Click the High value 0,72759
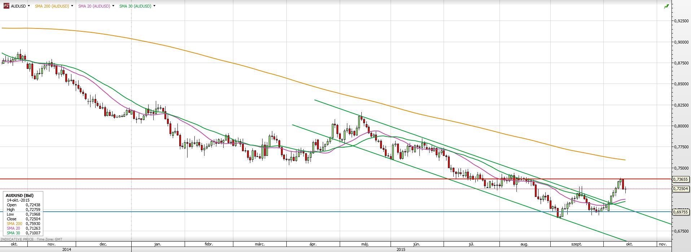 point(33,210)
